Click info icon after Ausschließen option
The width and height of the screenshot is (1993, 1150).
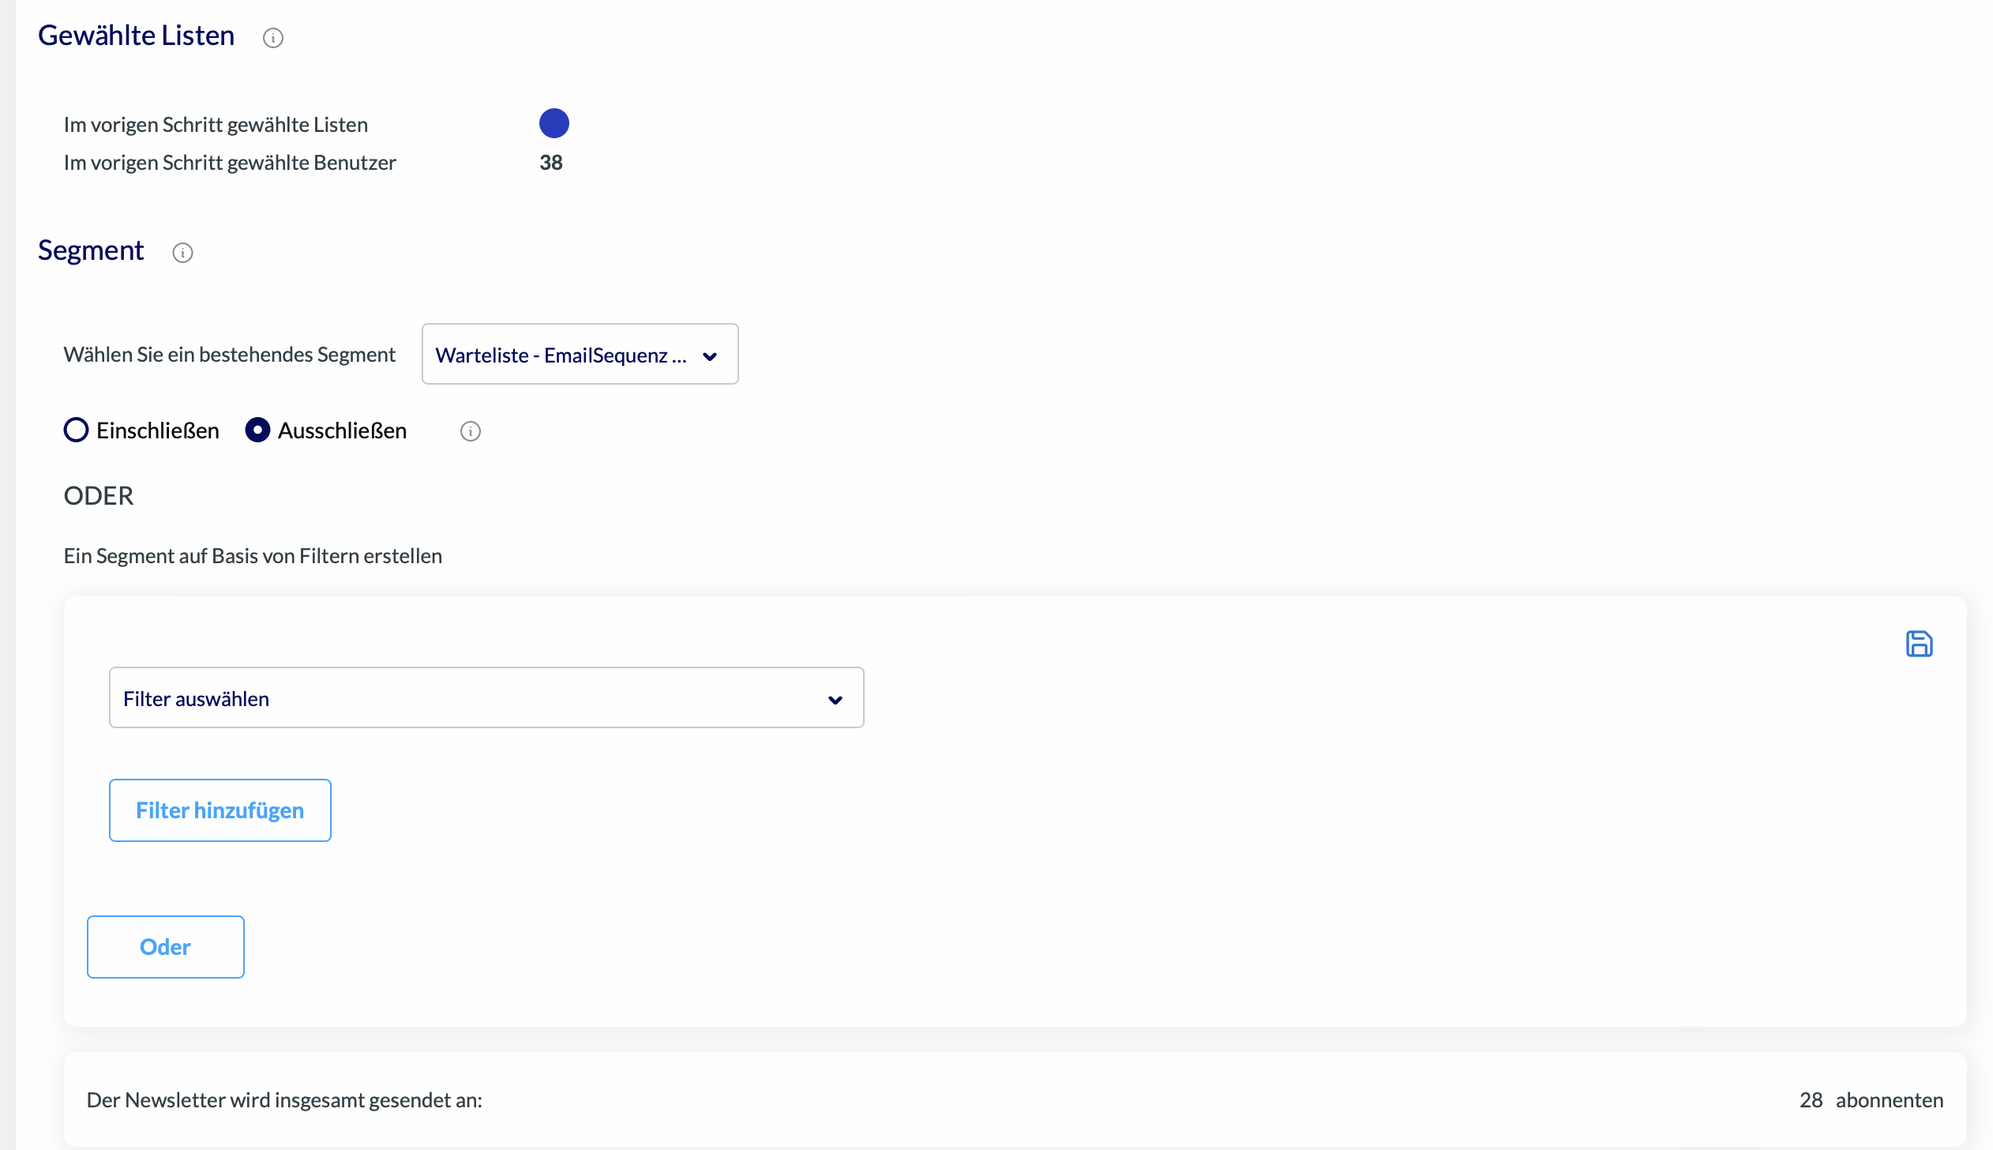[x=471, y=431]
